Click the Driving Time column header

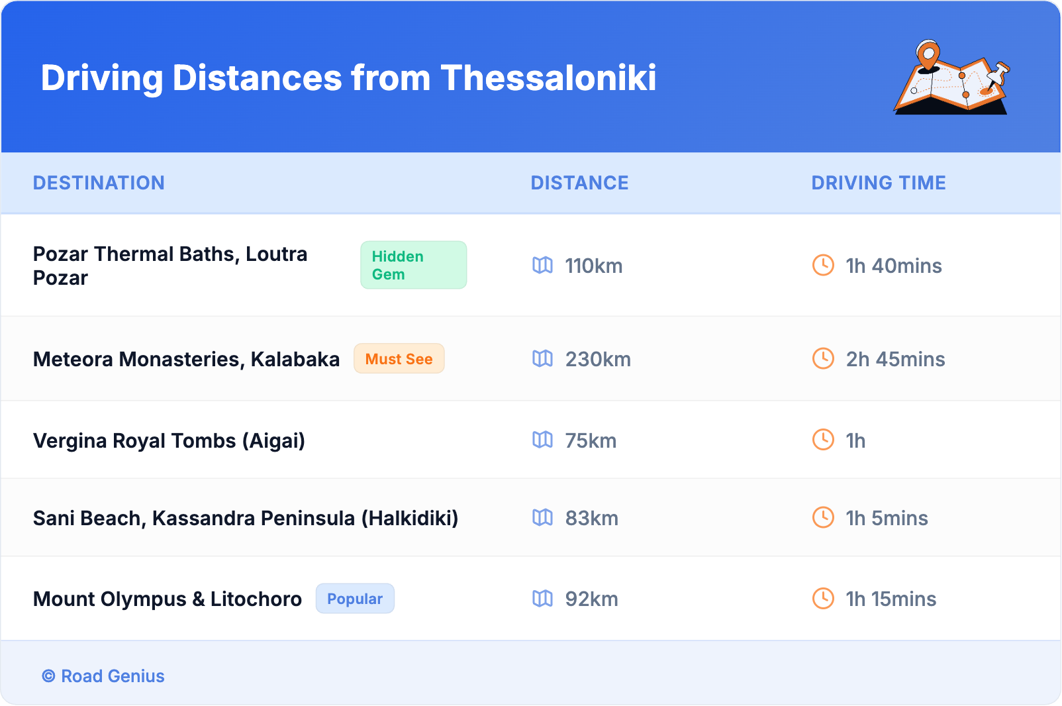tap(878, 183)
